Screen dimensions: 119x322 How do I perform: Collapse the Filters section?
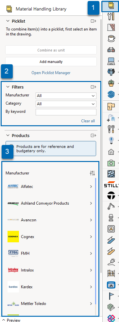[8, 87]
